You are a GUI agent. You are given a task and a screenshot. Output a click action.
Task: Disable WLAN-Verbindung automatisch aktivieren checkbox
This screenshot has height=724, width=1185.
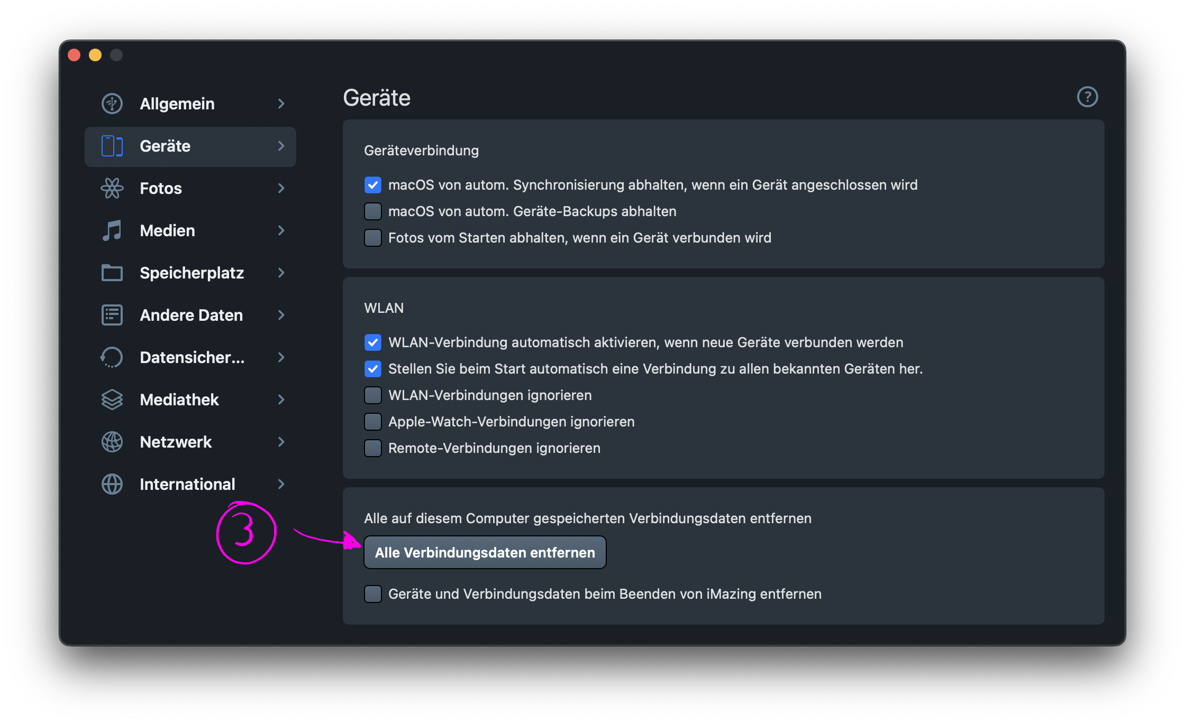[x=373, y=342]
